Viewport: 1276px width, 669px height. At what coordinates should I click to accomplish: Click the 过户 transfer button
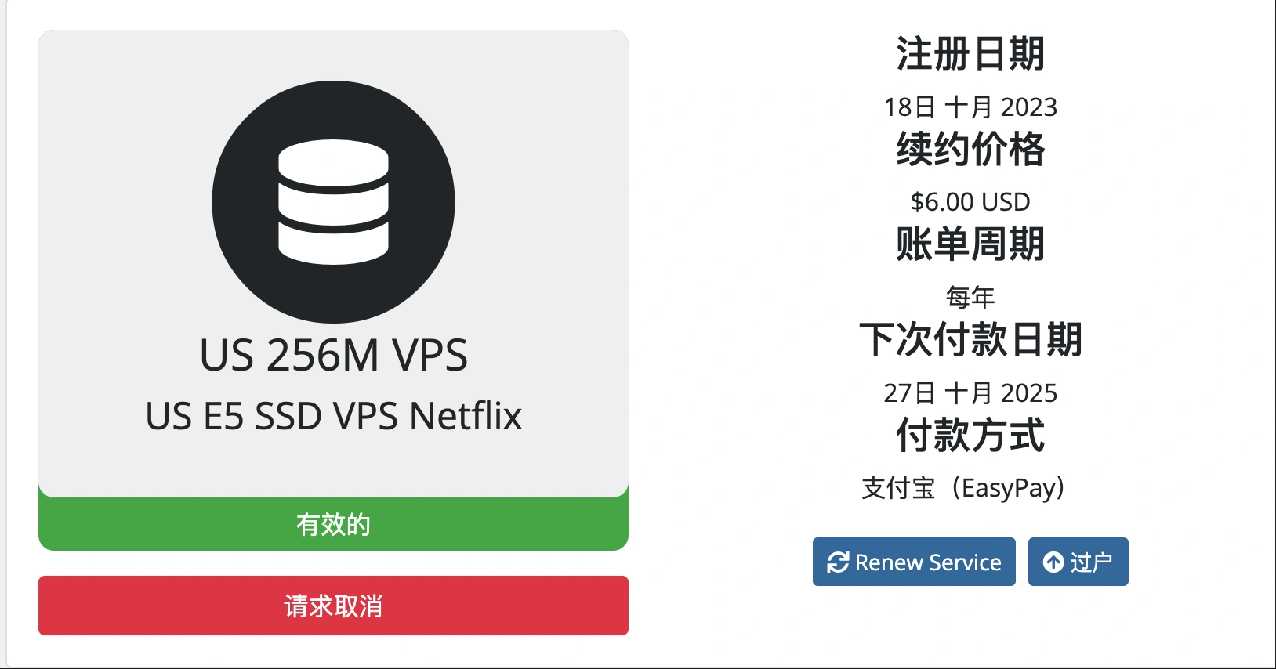[x=1078, y=562]
